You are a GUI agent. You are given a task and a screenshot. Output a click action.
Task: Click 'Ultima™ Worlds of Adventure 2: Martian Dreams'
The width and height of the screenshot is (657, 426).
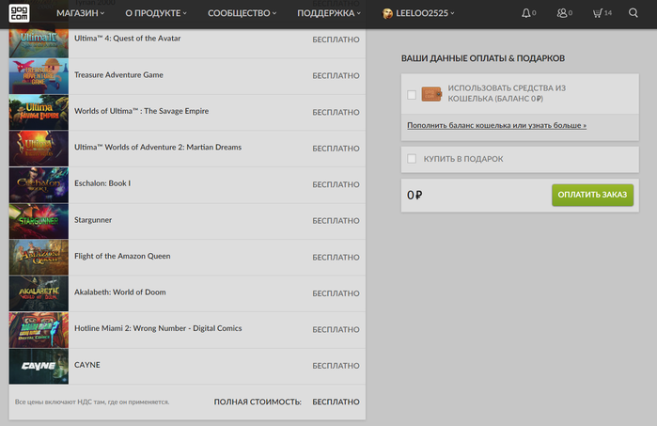click(158, 147)
